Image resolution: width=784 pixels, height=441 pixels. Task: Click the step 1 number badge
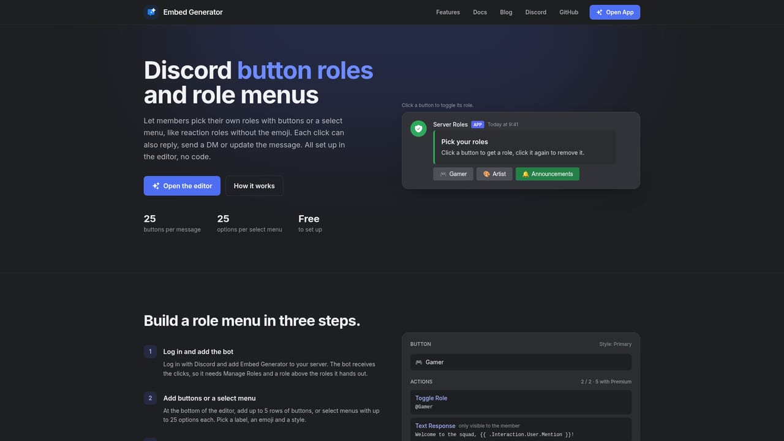coord(151,352)
